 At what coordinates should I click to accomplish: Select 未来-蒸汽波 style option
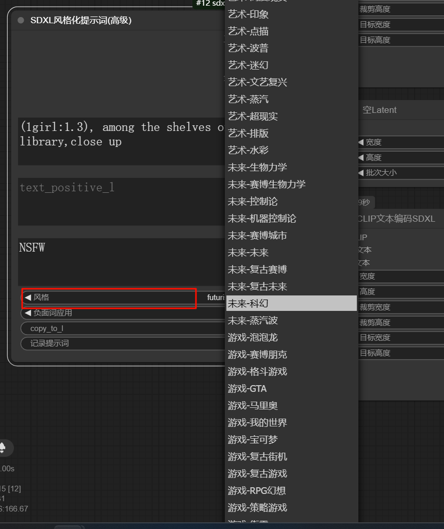coord(291,321)
